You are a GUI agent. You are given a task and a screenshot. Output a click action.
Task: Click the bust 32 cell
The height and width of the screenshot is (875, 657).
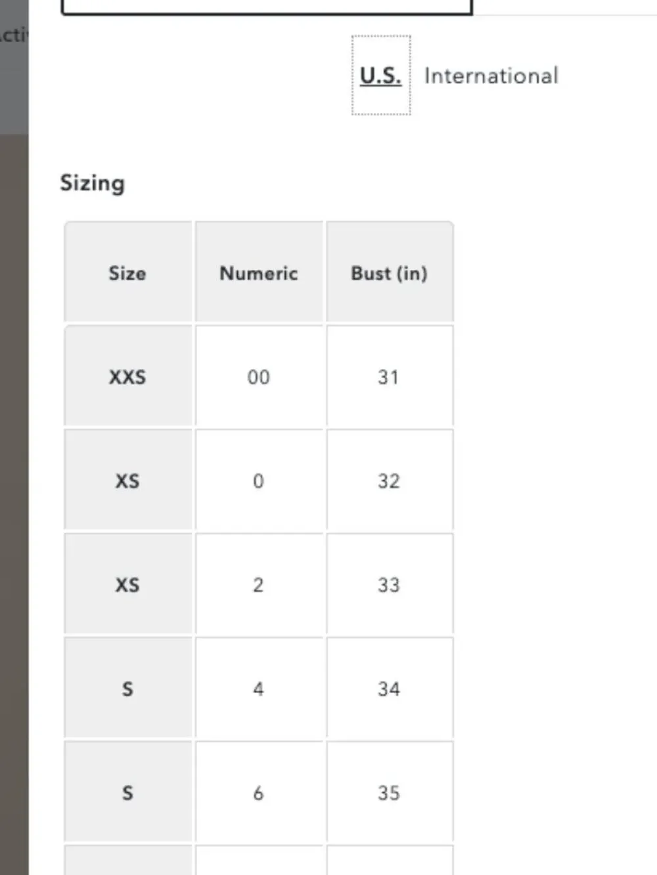(390, 480)
